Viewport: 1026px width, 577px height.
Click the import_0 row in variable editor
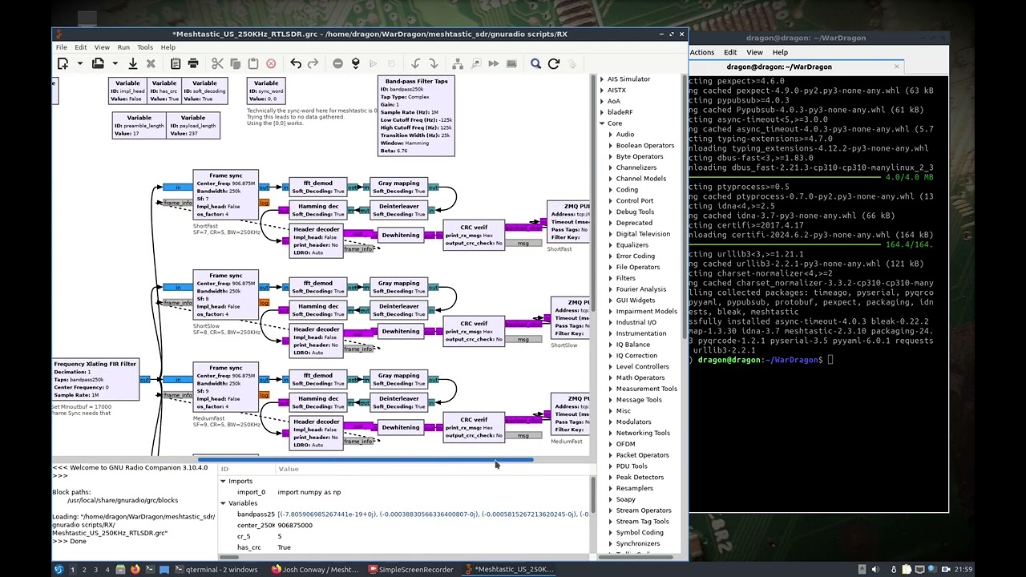click(x=405, y=492)
